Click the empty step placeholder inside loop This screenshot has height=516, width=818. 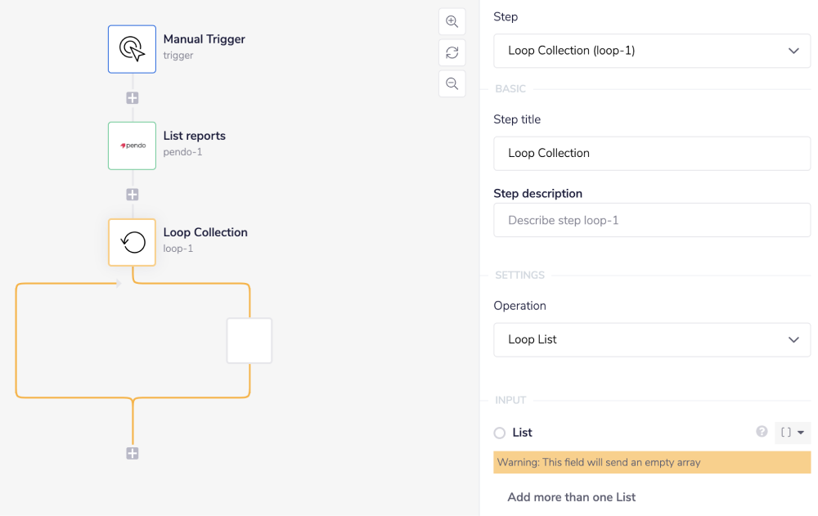pos(249,341)
